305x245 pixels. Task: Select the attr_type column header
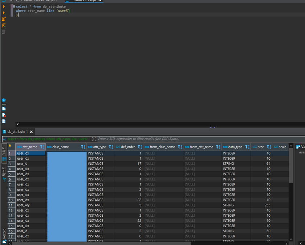99,147
